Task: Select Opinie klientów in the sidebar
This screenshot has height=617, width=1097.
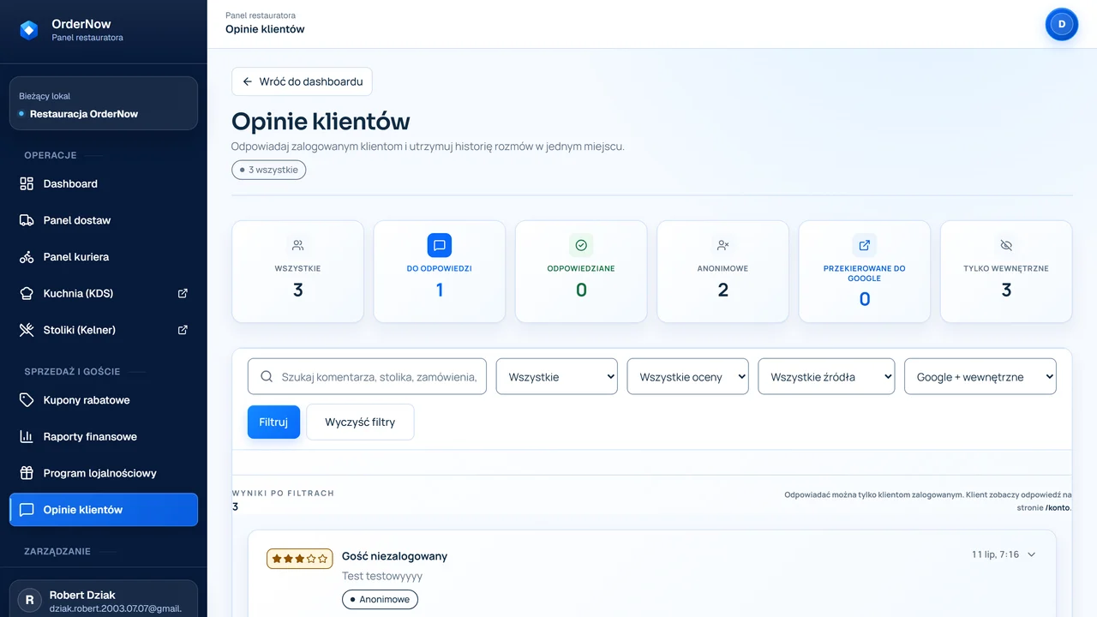Action: [104, 510]
